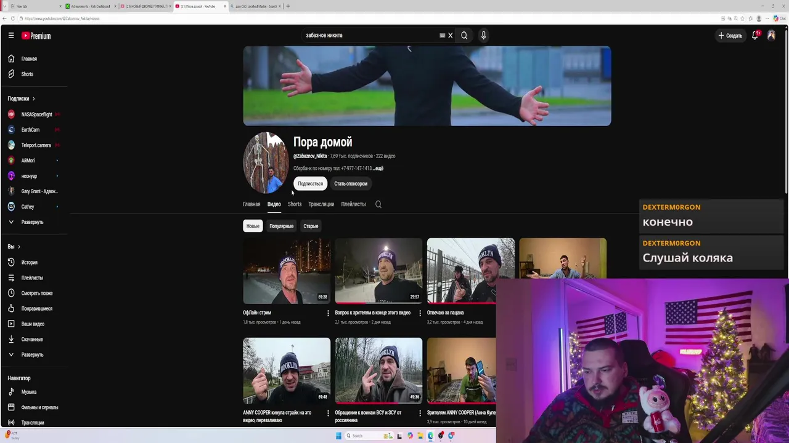Select the Новые filter chip
The width and height of the screenshot is (789, 443).
click(253, 226)
